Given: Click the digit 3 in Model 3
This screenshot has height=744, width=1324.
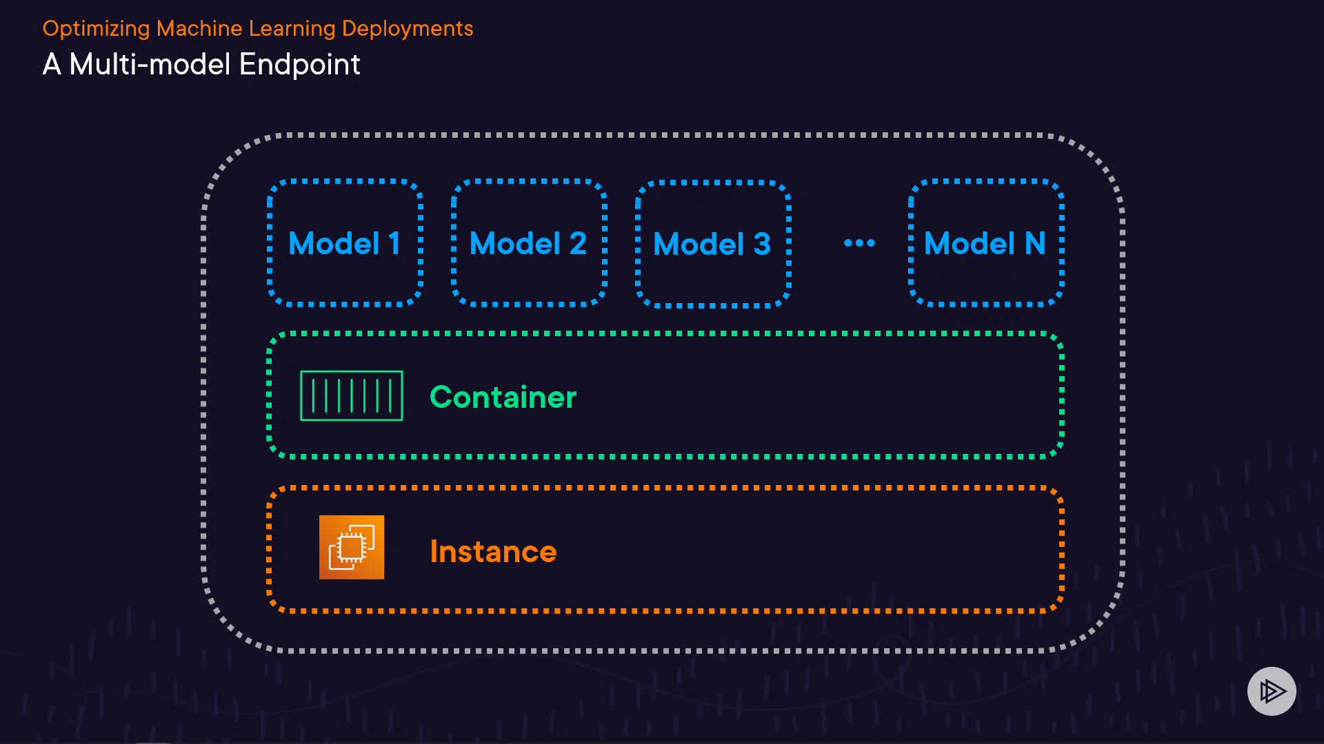Looking at the screenshot, I should coord(761,244).
